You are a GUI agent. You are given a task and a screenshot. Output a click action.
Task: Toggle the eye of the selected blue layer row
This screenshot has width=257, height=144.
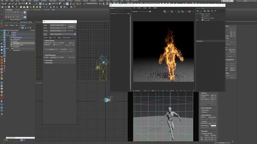[9, 36]
